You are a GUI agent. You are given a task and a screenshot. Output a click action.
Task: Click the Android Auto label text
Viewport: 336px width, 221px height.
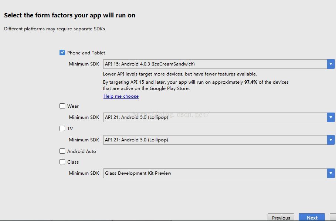point(82,151)
